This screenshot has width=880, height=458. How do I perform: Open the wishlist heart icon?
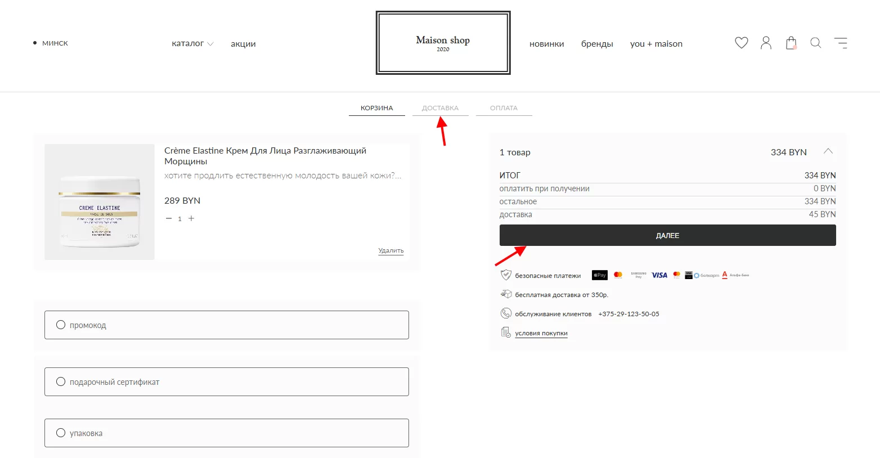pyautogui.click(x=741, y=43)
